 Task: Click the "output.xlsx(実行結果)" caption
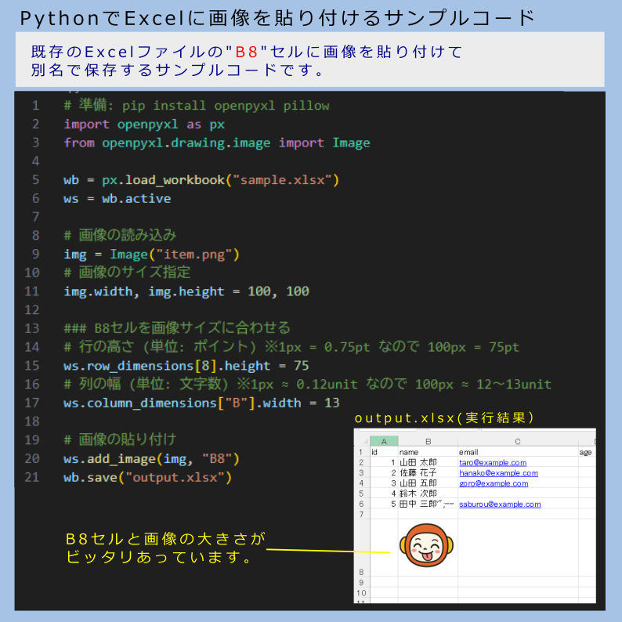pyautogui.click(x=444, y=418)
